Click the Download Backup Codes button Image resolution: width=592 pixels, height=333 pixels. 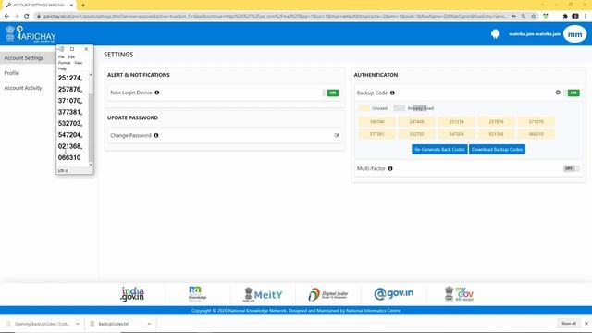coord(497,150)
